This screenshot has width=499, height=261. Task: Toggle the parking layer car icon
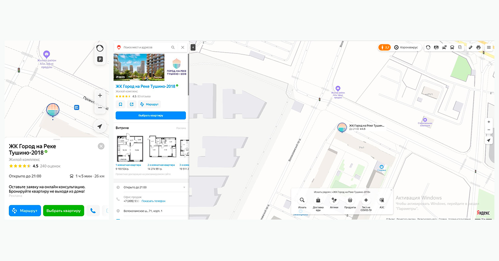point(444,47)
